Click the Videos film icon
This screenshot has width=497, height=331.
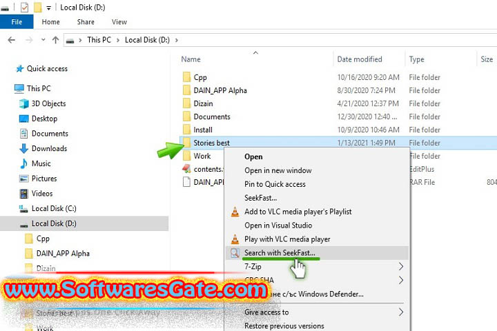point(23,194)
